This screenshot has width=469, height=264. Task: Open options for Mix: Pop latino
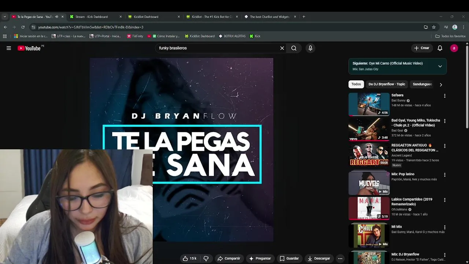pos(445,175)
